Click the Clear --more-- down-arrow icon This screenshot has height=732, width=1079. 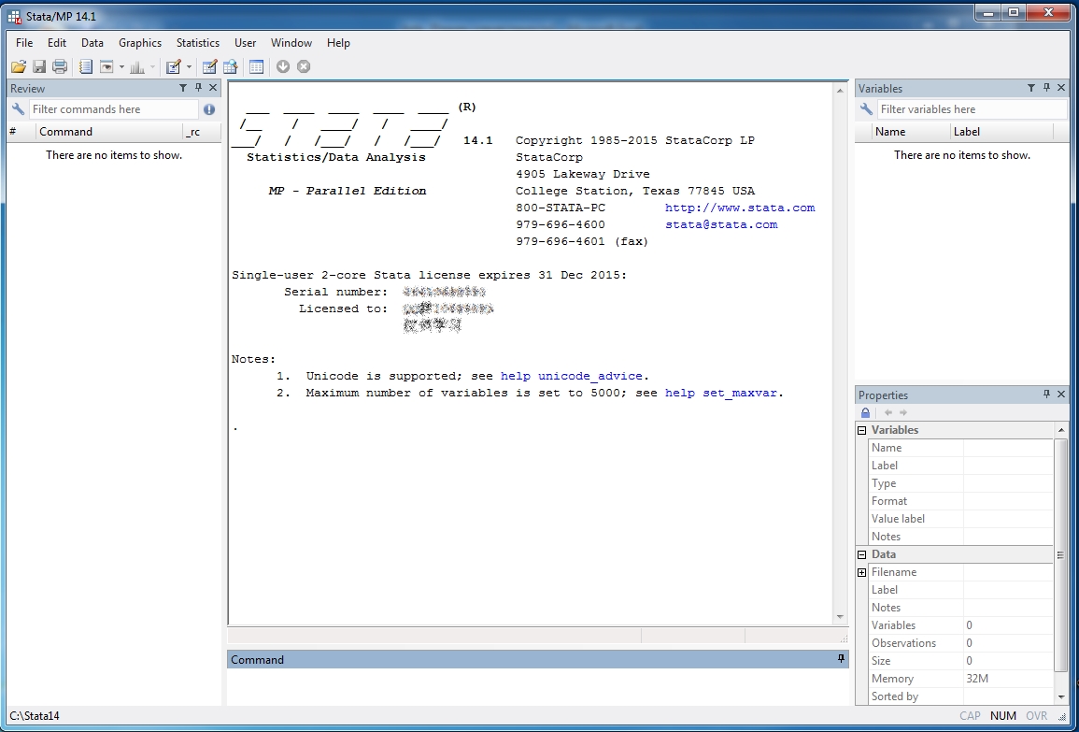click(283, 66)
